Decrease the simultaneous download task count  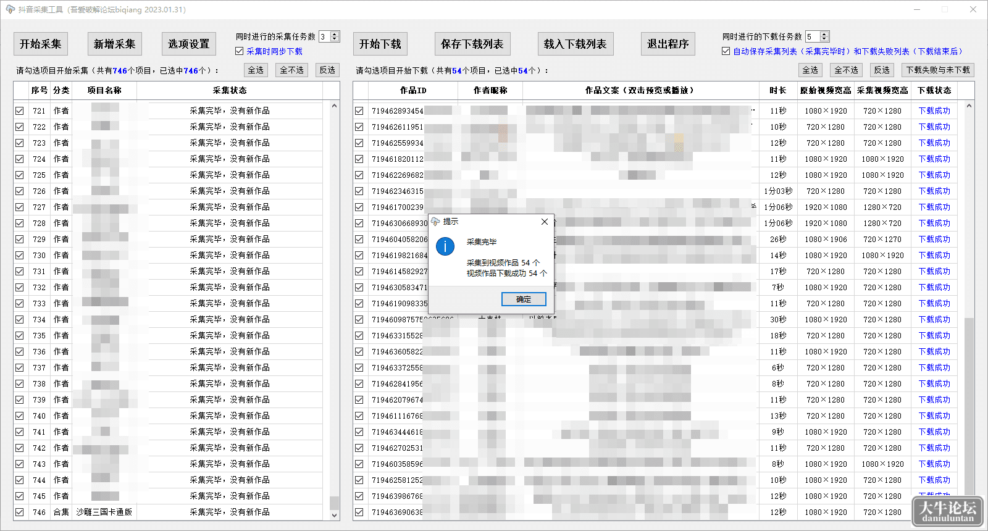coord(824,40)
